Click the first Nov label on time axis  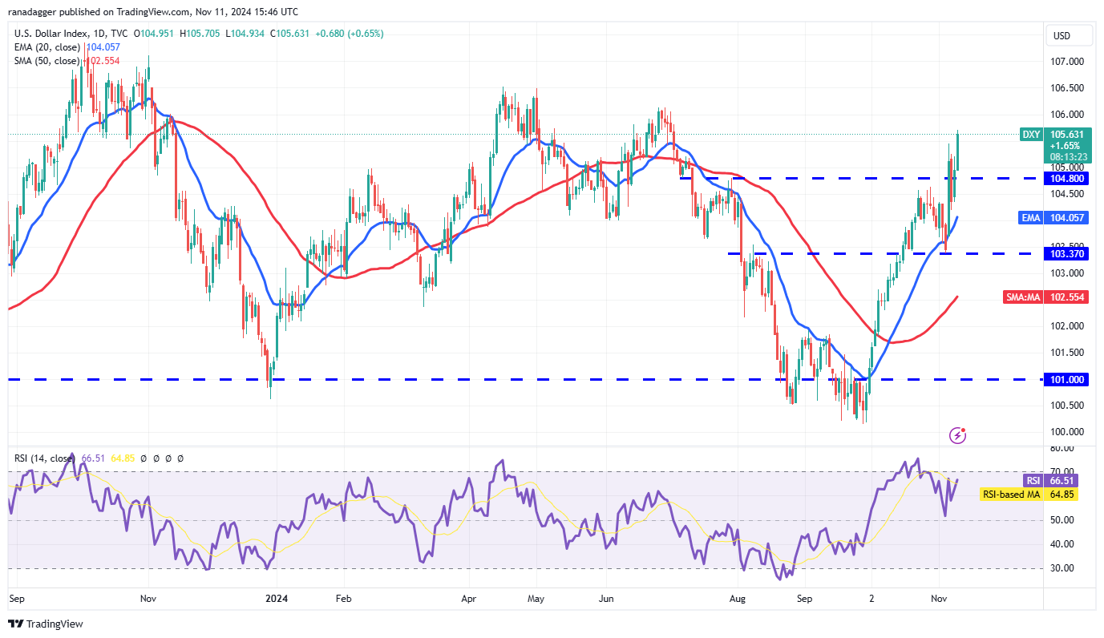tap(148, 598)
